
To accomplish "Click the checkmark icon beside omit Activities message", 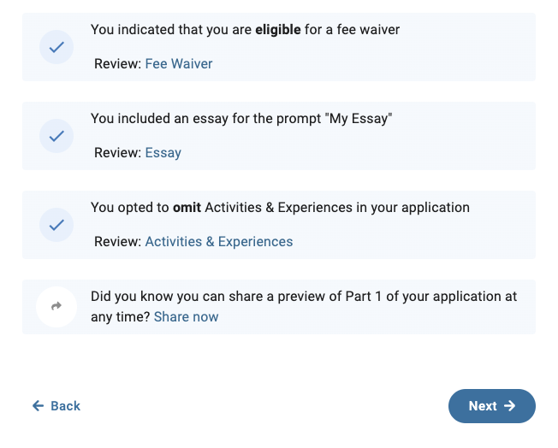I will [56, 225].
